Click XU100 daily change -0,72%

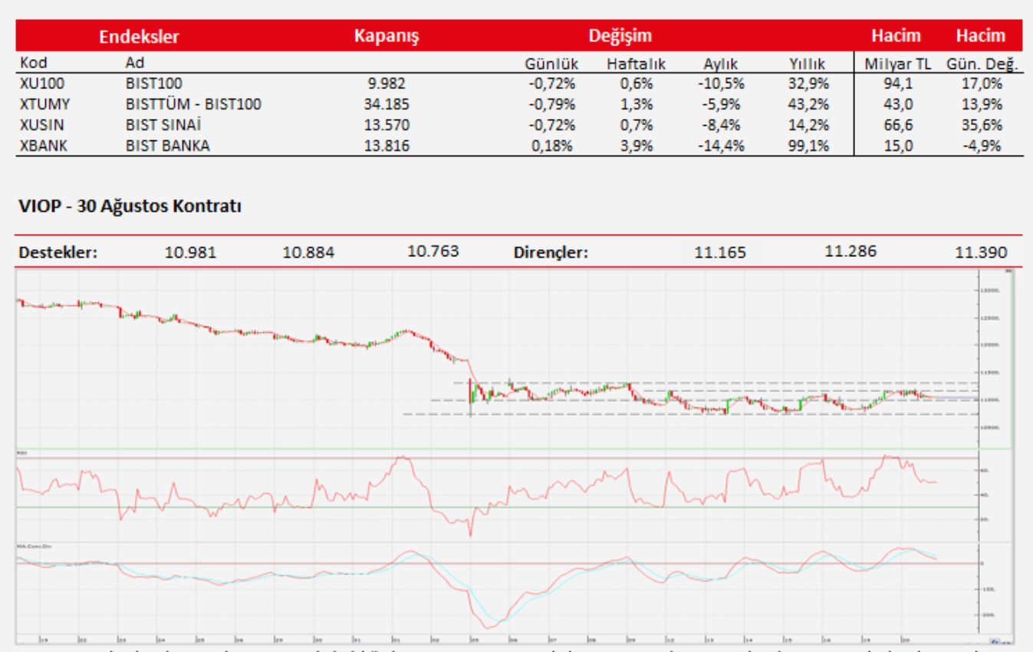pos(551,84)
